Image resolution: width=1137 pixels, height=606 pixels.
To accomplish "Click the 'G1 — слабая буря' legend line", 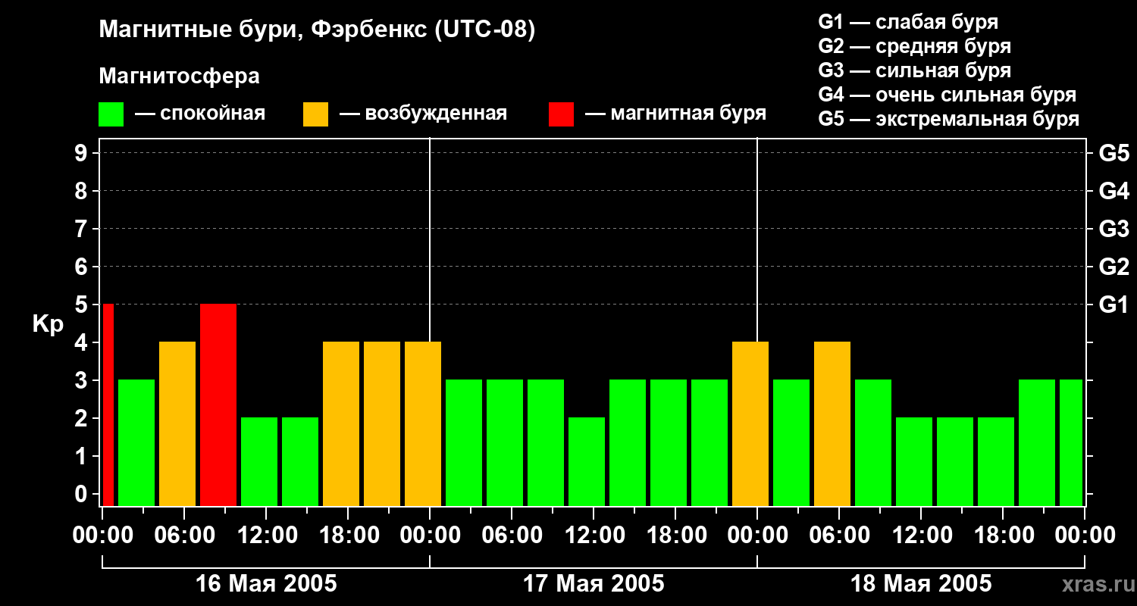I will pos(908,22).
